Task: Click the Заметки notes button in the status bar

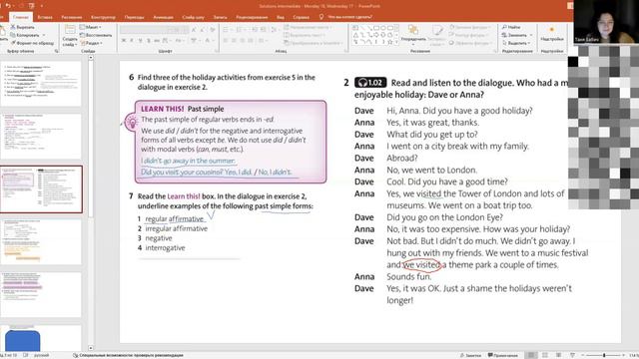Action: point(470,355)
